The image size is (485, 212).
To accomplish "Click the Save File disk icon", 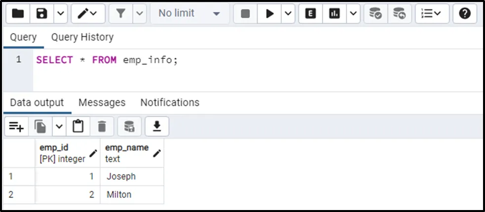I will [x=42, y=14].
